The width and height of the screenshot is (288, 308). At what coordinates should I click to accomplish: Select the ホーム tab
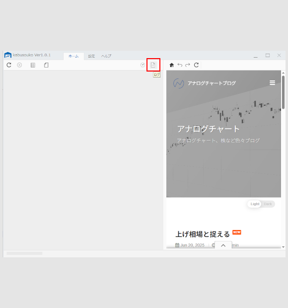click(x=73, y=56)
